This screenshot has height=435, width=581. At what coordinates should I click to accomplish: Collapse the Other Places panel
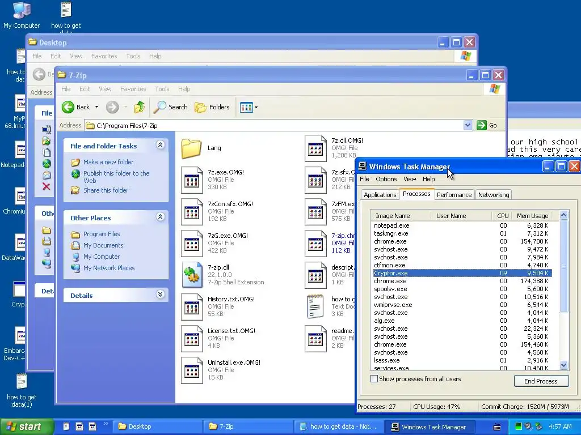[160, 217]
